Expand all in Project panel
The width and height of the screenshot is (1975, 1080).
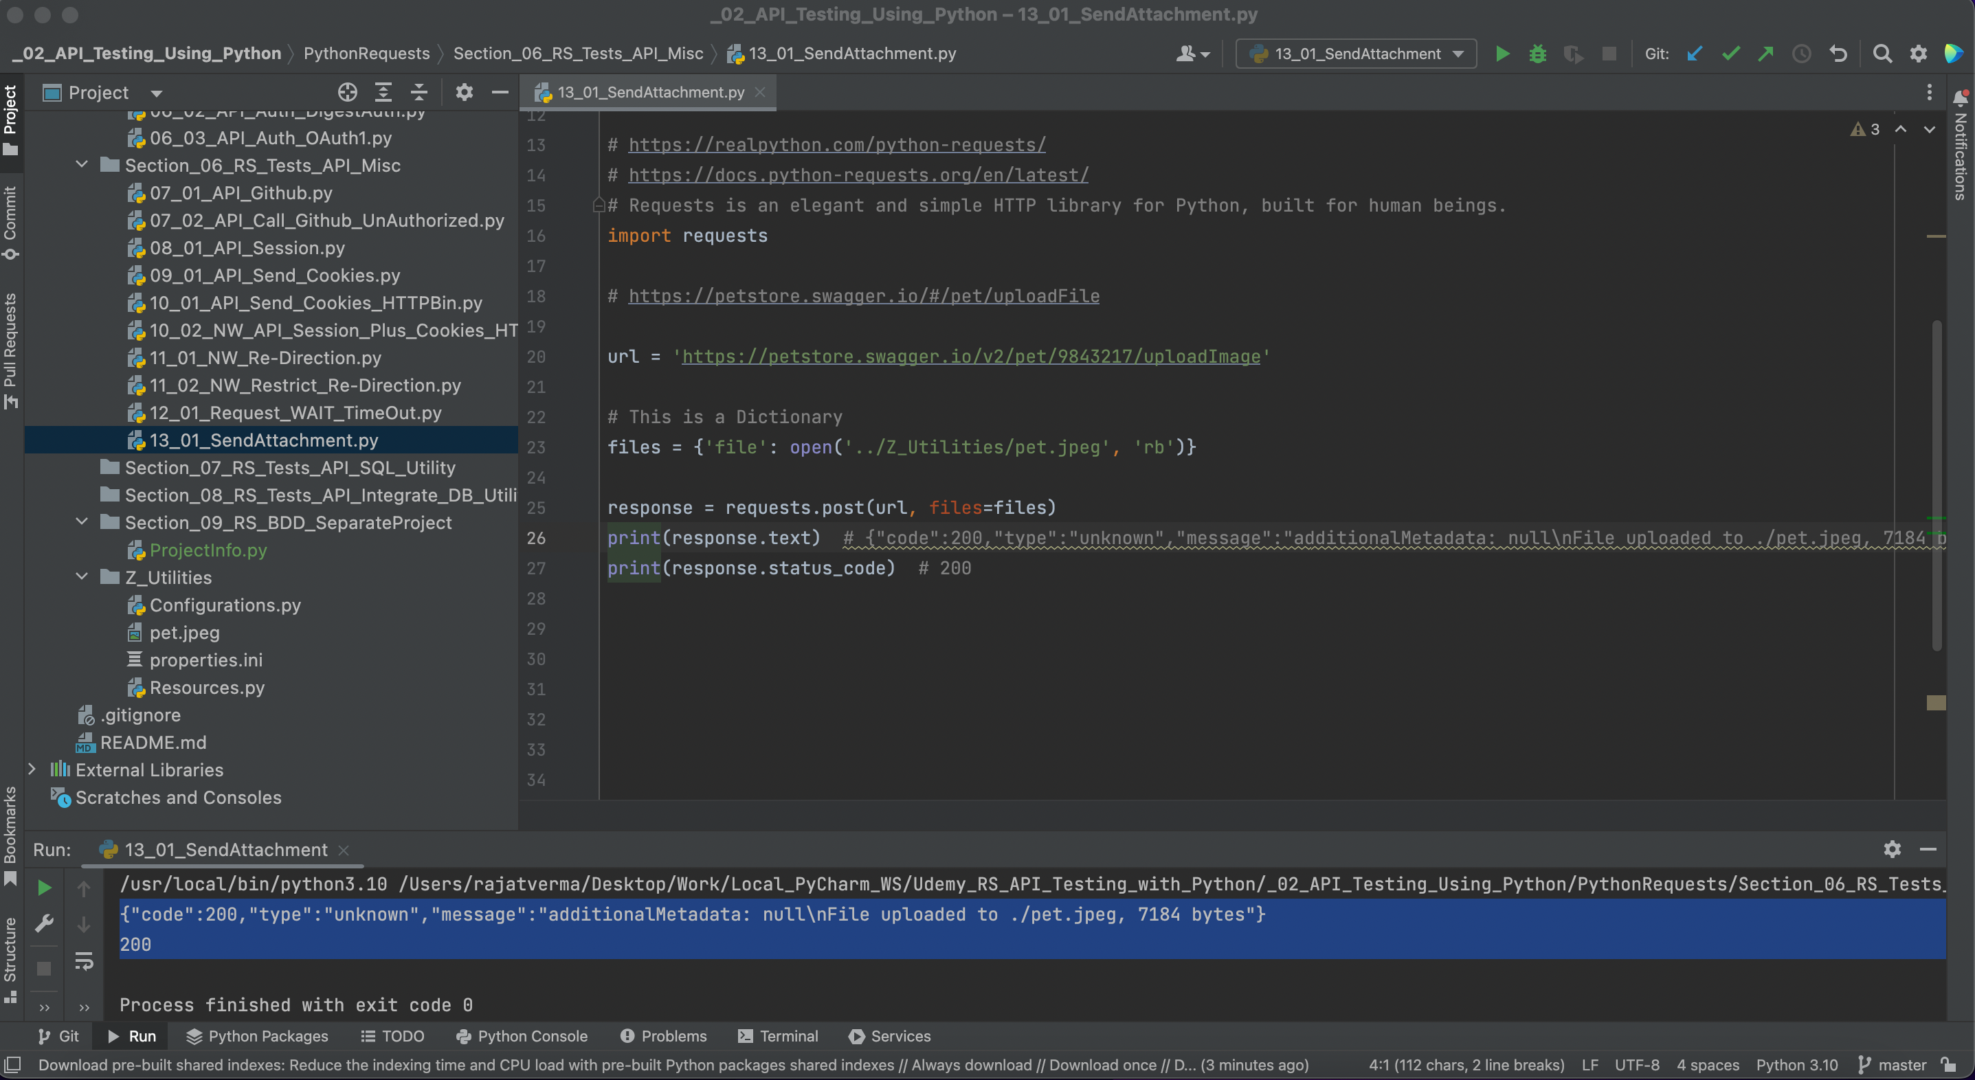tap(383, 93)
